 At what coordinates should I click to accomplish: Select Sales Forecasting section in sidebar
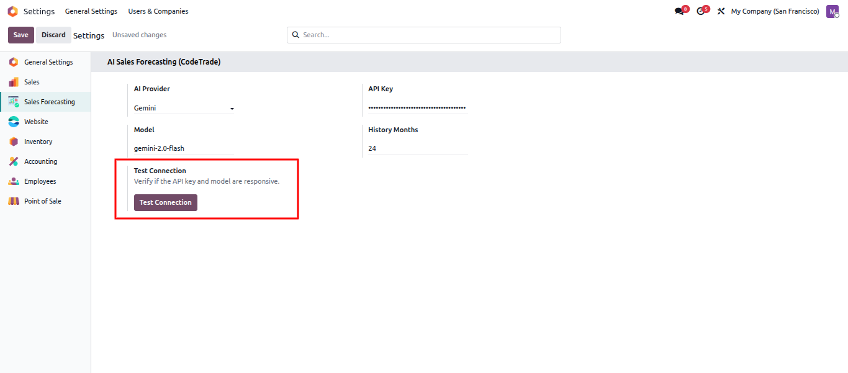(x=45, y=102)
